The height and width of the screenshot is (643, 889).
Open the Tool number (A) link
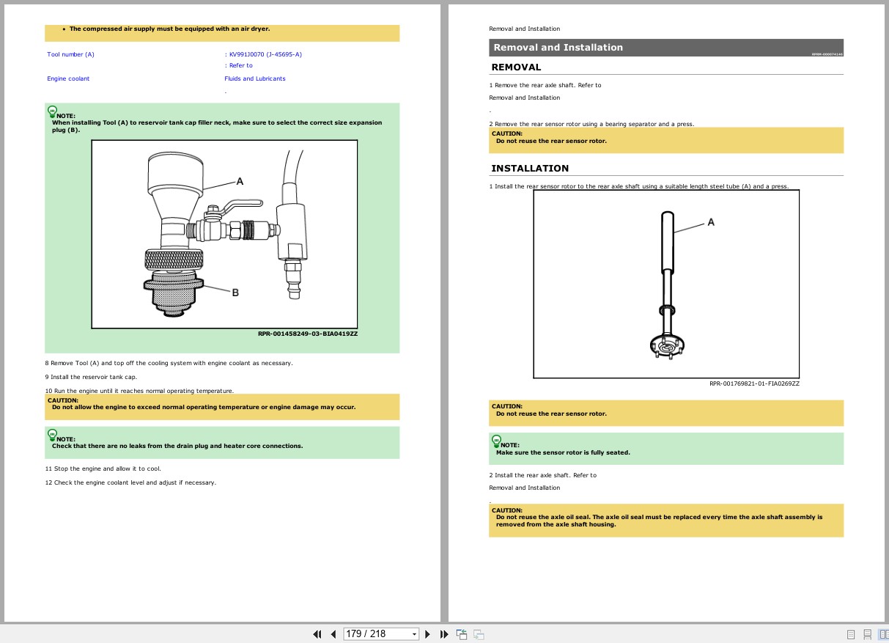(70, 55)
